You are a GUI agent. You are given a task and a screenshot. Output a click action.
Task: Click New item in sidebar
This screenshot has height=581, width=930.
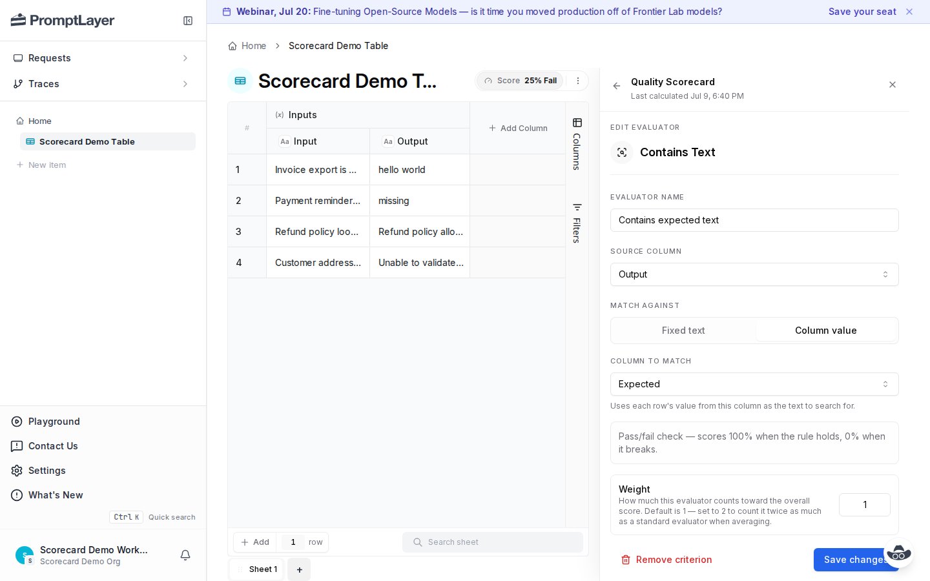41,165
